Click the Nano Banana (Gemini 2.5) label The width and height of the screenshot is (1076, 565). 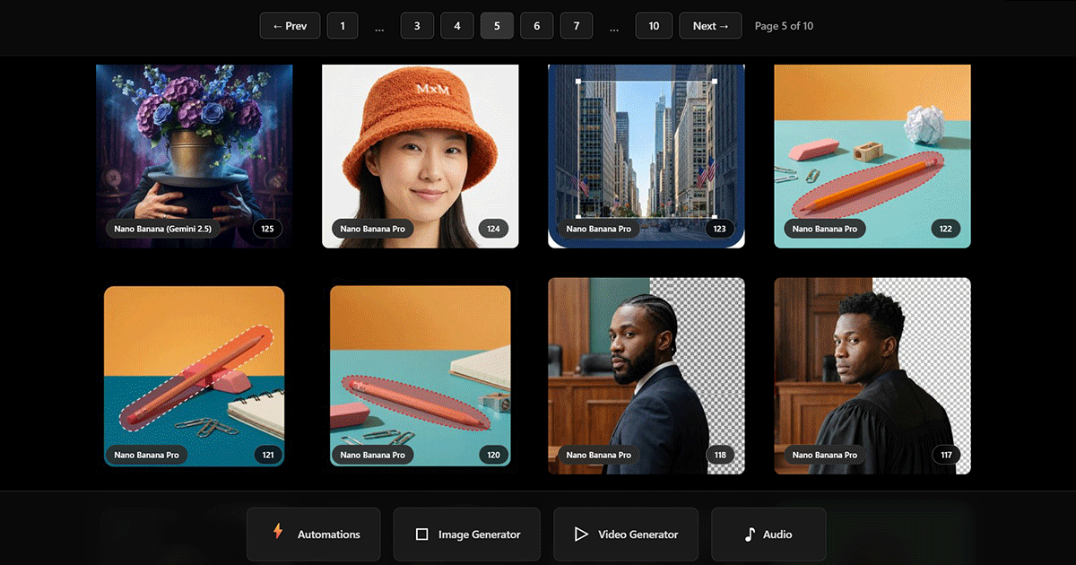pyautogui.click(x=163, y=229)
